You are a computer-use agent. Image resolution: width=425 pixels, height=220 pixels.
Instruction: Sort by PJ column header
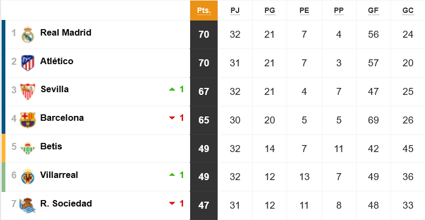tap(235, 10)
